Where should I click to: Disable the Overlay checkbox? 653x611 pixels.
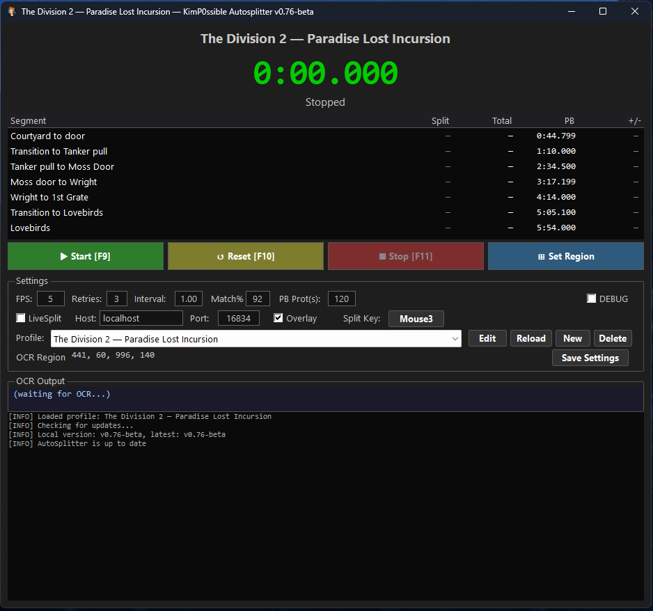point(278,318)
